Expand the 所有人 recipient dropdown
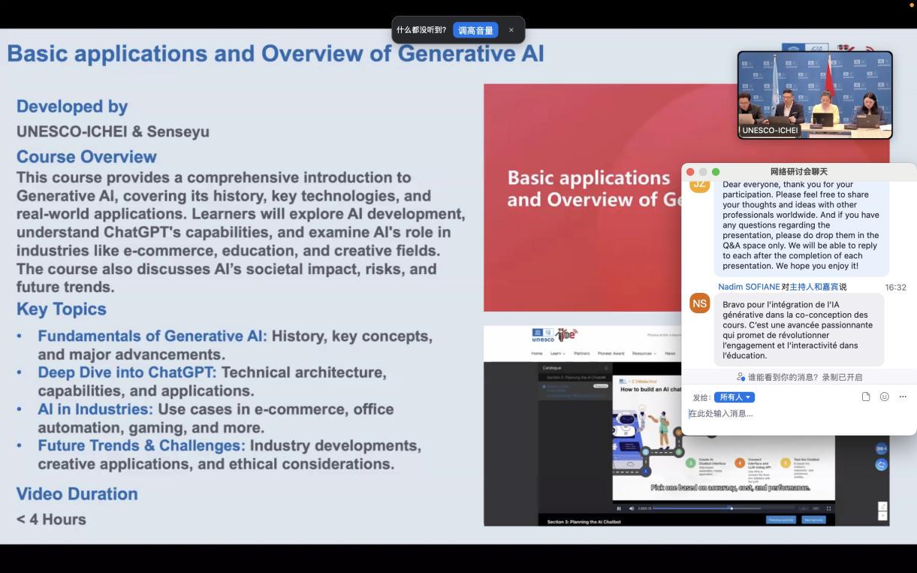This screenshot has height=573, width=917. 735,397
